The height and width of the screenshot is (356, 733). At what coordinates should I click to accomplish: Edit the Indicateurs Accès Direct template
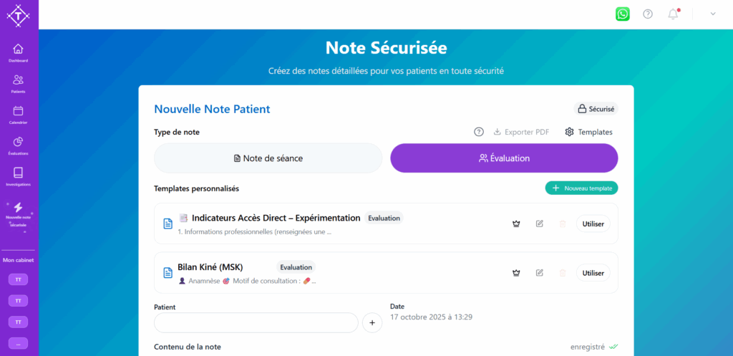[x=540, y=223]
